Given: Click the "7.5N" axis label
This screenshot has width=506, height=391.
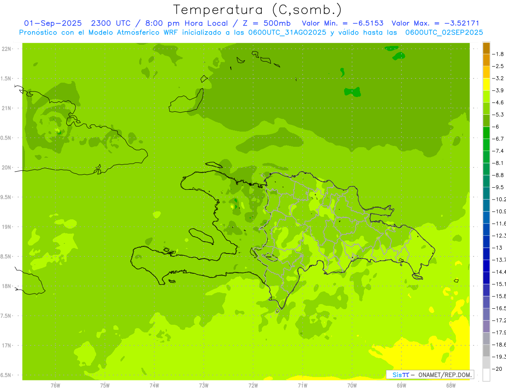Looking at the screenshot, I should [x=6, y=316].
